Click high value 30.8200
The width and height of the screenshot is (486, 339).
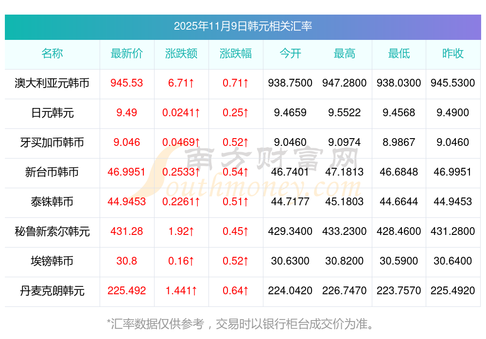pos(345,261)
